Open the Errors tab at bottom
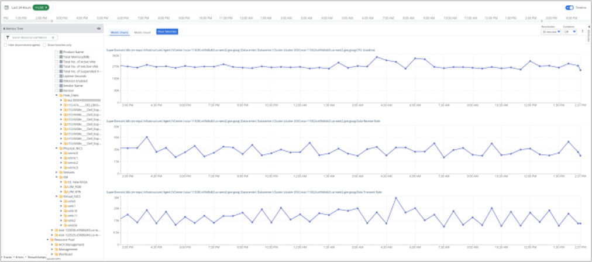Viewport: 592px width, 262px height. click(x=19, y=257)
